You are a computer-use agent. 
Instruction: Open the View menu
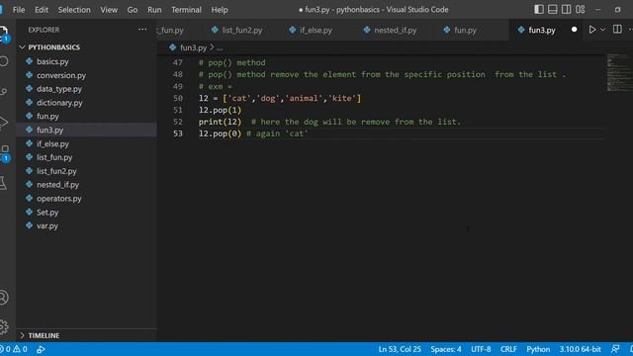(109, 10)
